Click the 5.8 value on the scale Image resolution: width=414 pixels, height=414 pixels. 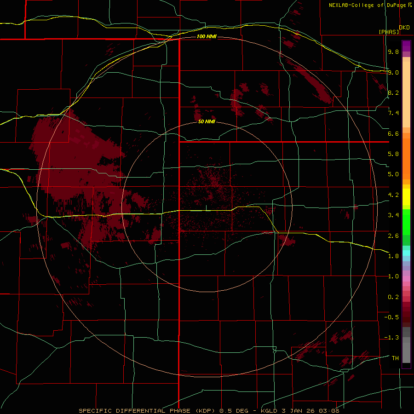393,154
